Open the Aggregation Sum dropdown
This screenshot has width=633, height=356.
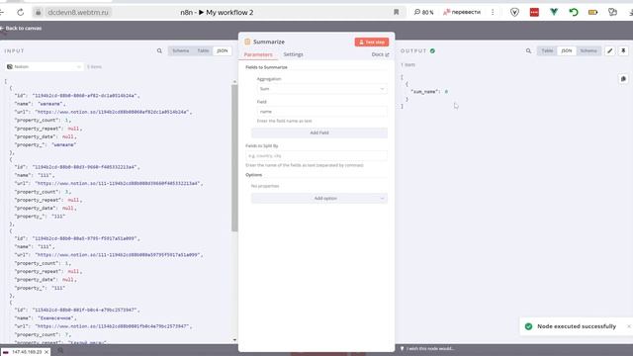(321, 89)
